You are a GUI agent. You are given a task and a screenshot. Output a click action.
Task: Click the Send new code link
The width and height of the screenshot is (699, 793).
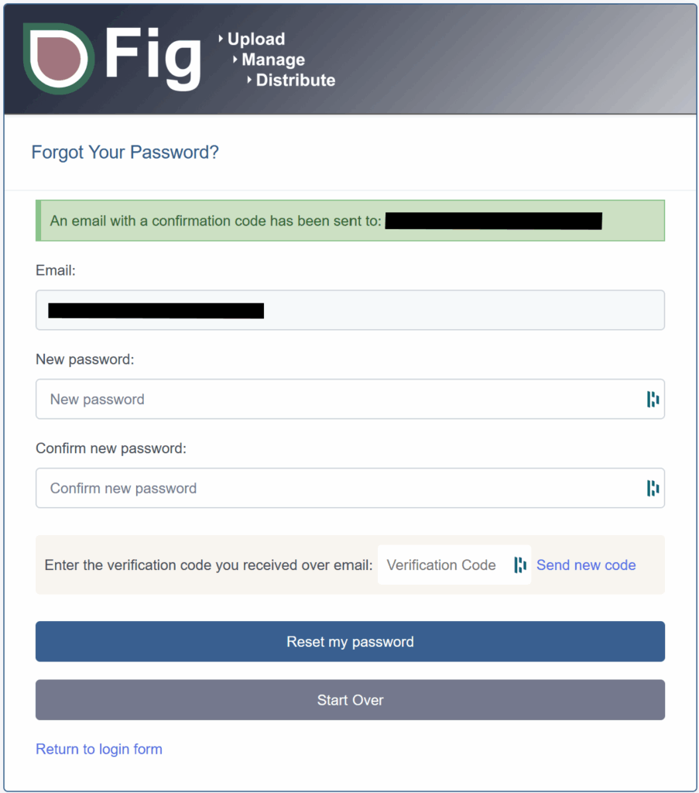(586, 565)
